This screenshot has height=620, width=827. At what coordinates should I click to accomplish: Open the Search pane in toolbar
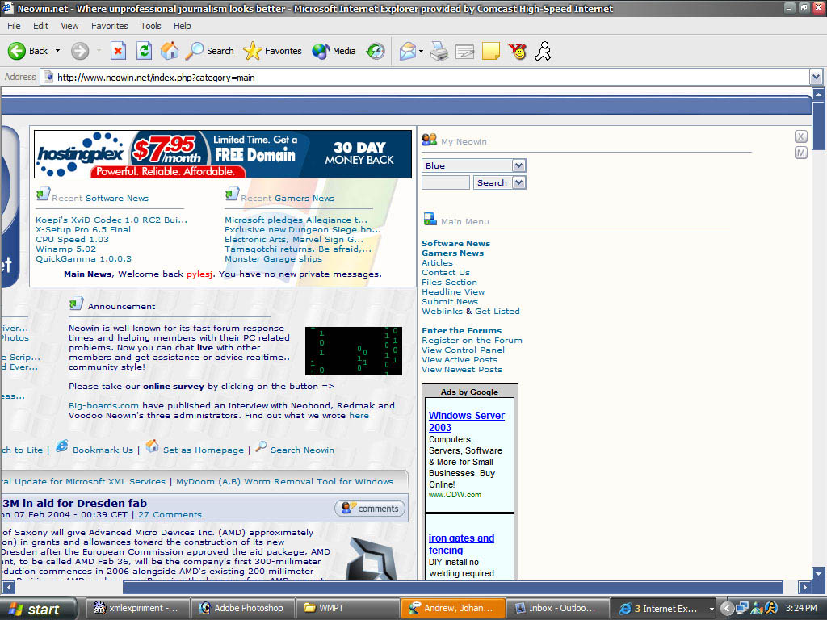[210, 51]
